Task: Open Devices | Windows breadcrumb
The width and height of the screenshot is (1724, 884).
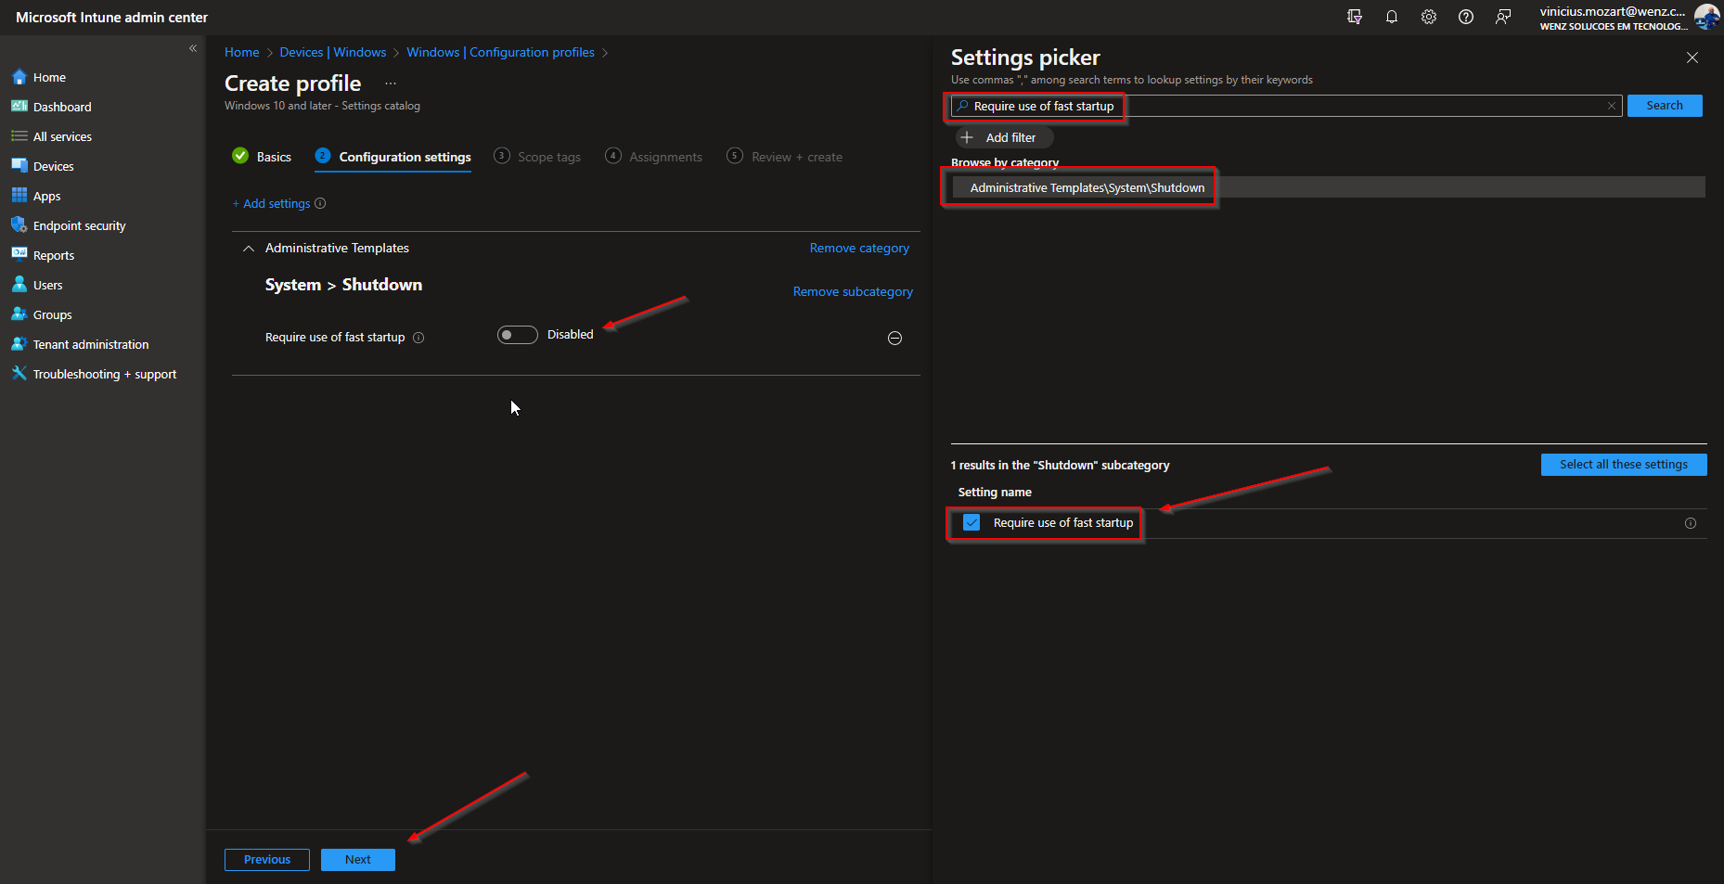Action: click(333, 52)
